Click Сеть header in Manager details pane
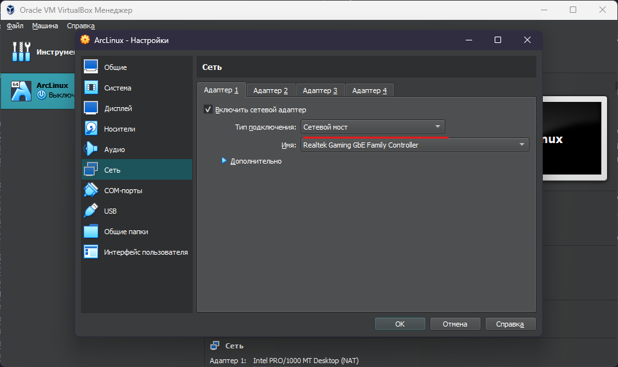 pyautogui.click(x=234, y=346)
